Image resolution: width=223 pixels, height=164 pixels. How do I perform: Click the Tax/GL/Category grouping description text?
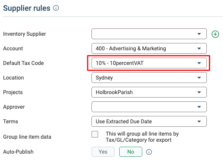click(x=142, y=137)
